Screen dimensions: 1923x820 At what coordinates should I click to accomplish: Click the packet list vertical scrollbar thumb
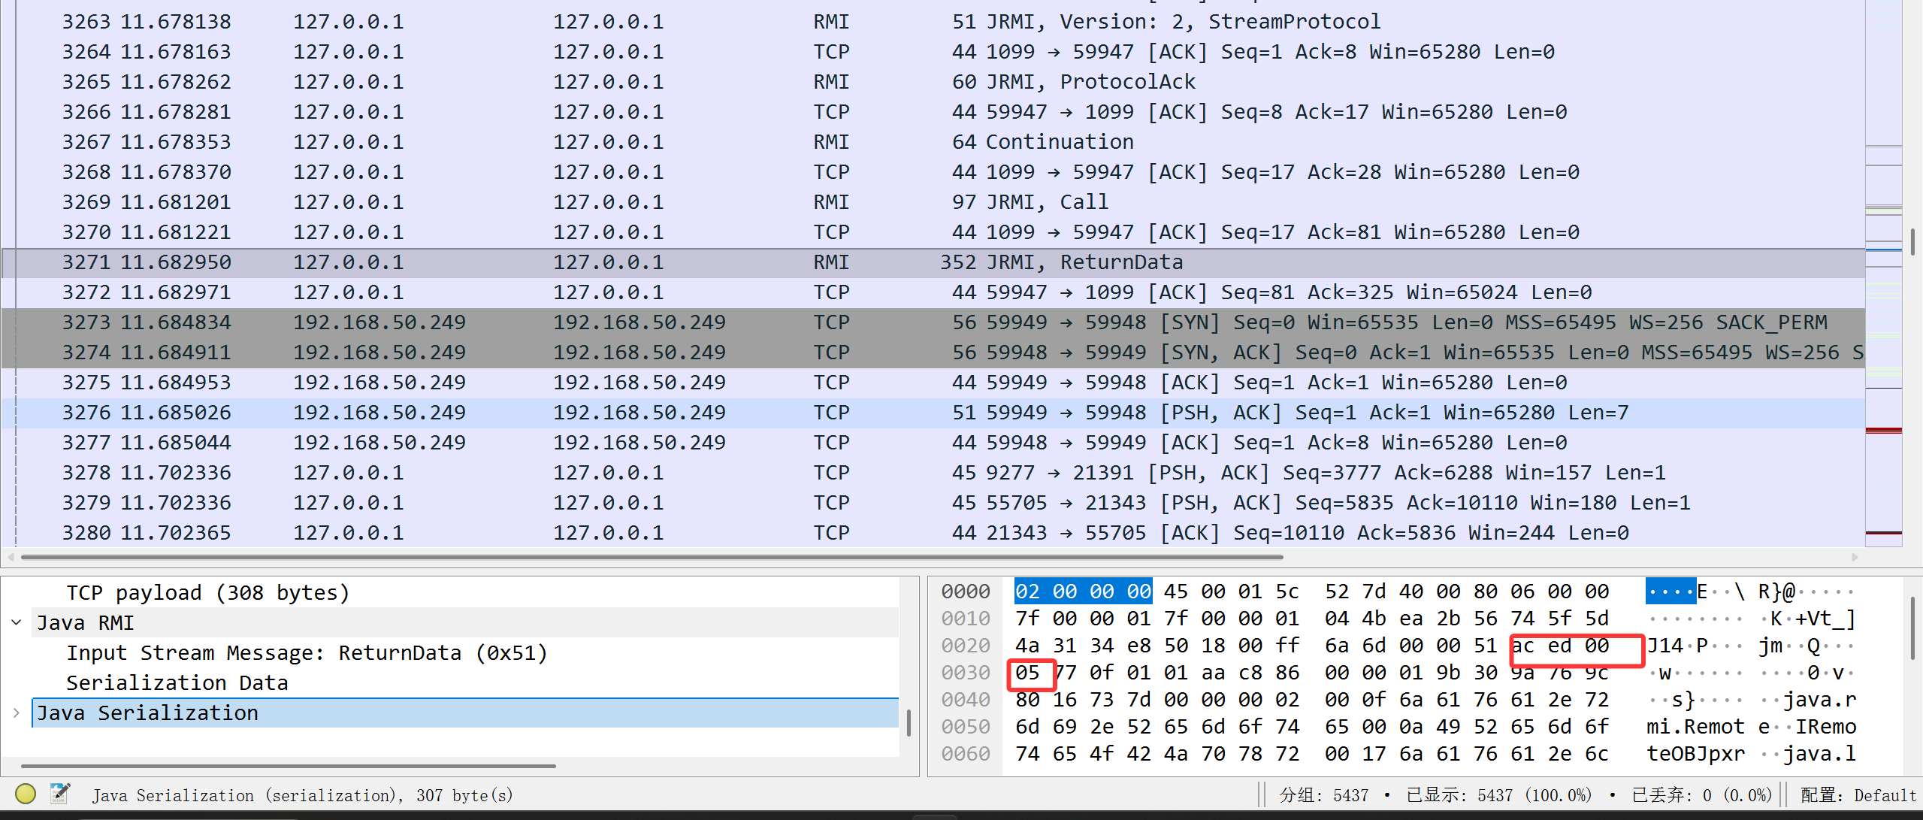[1912, 242]
